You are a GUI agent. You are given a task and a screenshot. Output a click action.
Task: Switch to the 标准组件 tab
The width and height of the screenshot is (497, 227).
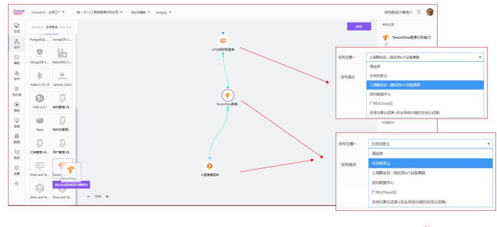[37, 27]
